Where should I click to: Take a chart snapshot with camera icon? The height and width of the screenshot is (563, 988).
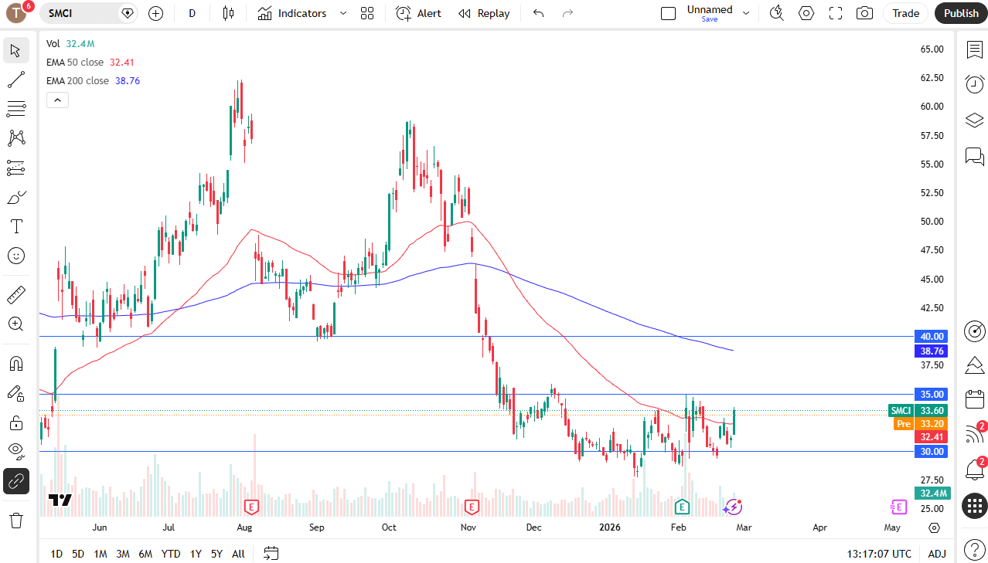click(865, 13)
